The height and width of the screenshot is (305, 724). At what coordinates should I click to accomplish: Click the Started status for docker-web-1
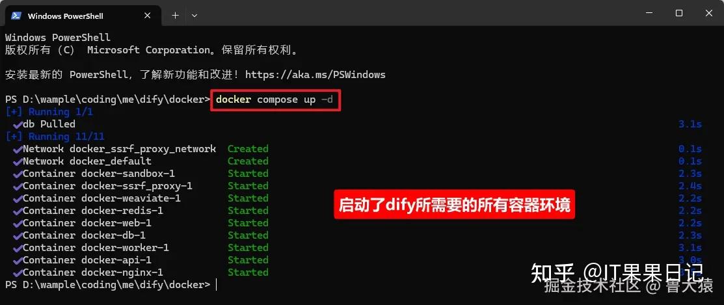248,223
